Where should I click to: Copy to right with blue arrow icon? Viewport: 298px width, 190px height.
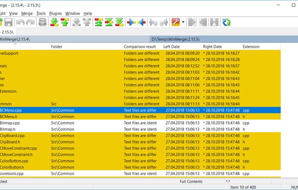click(131, 22)
